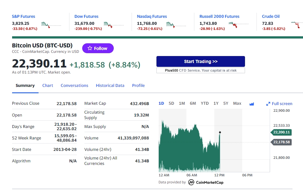The width and height of the screenshot is (303, 191).
Task: Click the Bitcoin USD (BTC-USD) heading
Action: click(42, 46)
